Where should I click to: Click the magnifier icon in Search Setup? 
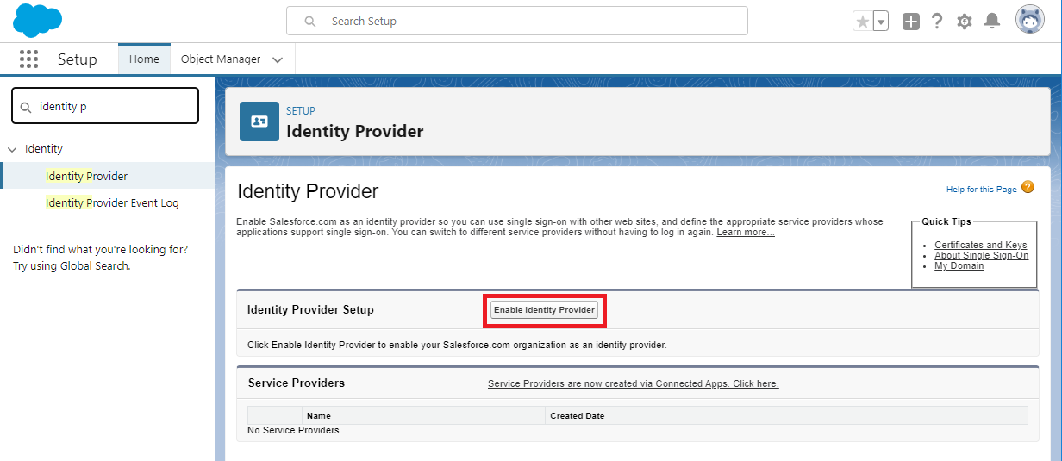310,22
